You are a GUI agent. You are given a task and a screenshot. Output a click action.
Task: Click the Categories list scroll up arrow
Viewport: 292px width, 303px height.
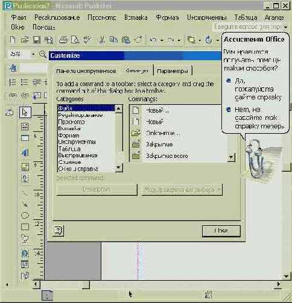(x=119, y=109)
